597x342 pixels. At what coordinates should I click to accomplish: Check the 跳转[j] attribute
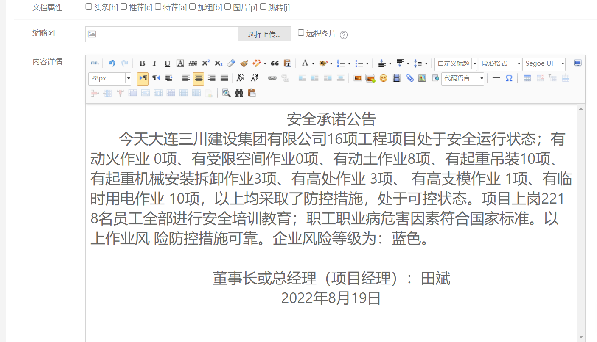[x=263, y=7]
